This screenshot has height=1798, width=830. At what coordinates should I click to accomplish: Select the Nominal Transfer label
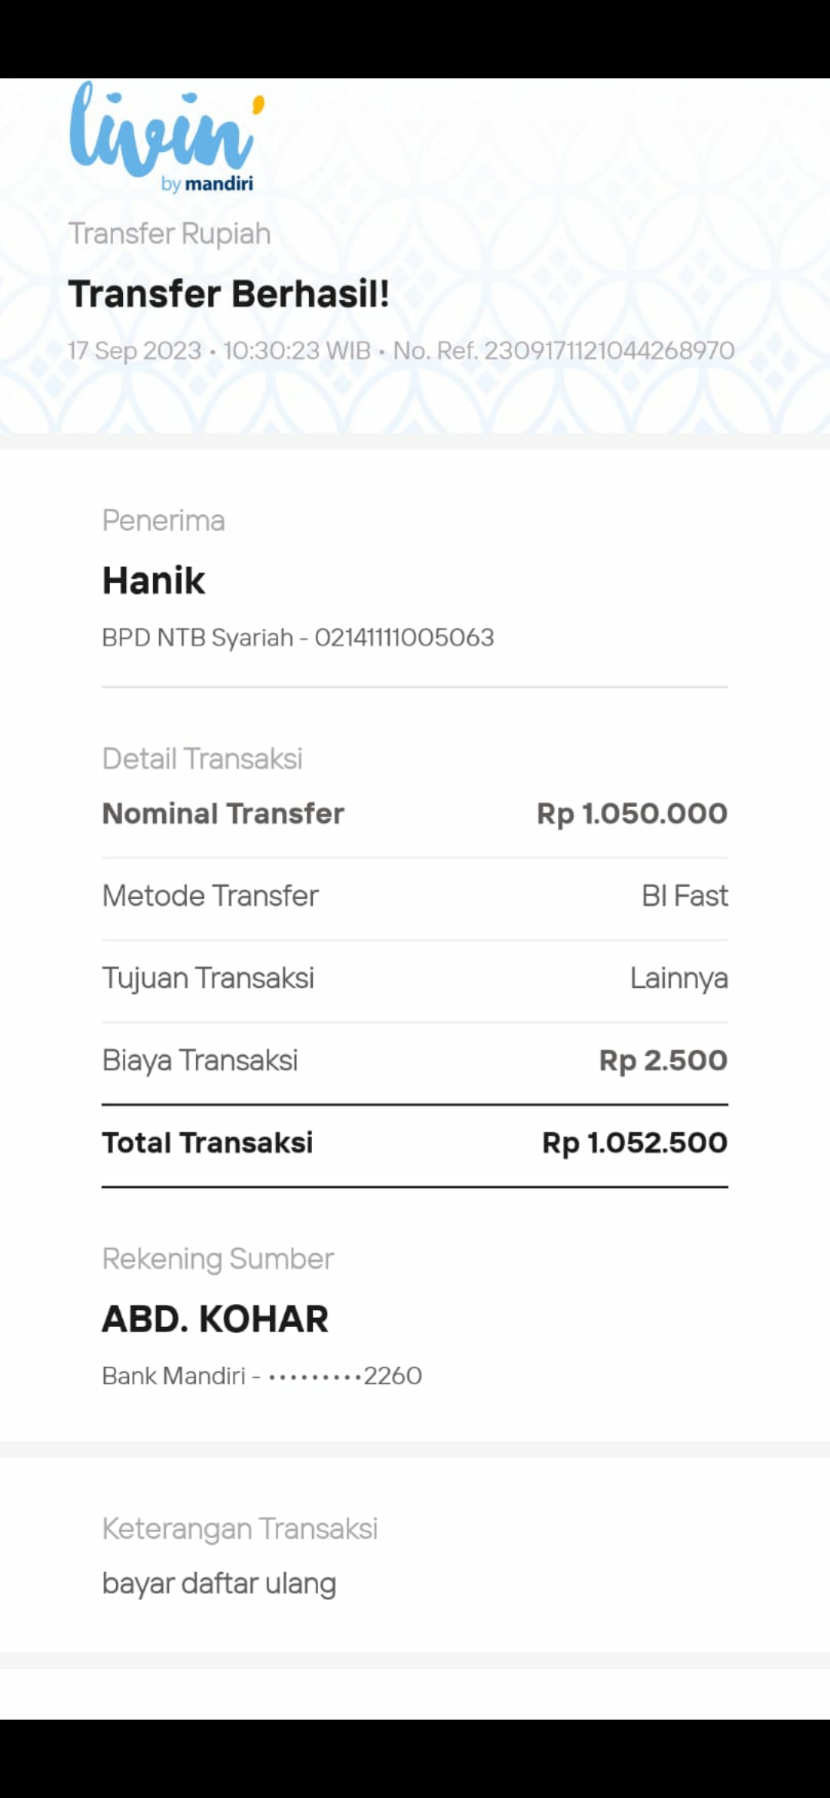(223, 814)
